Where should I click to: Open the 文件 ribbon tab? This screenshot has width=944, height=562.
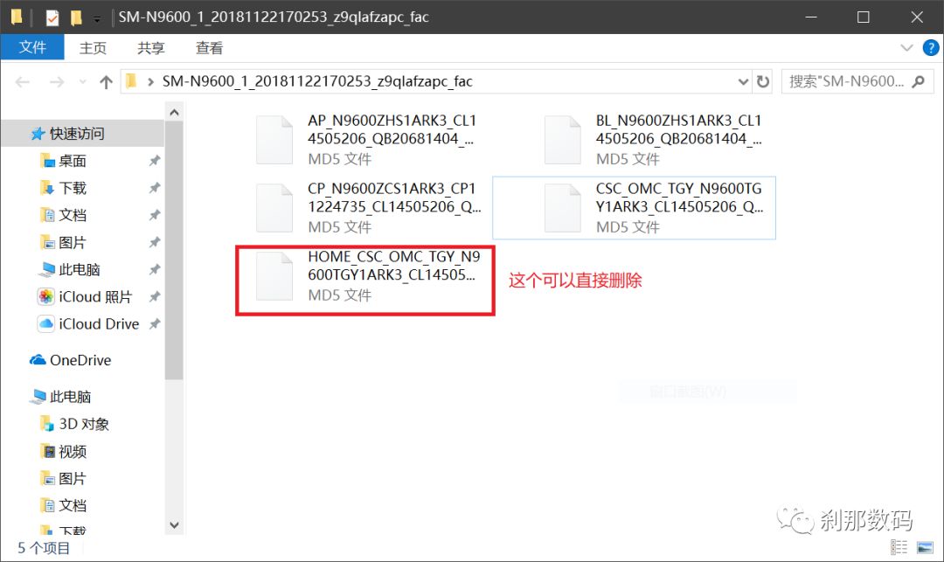point(32,47)
